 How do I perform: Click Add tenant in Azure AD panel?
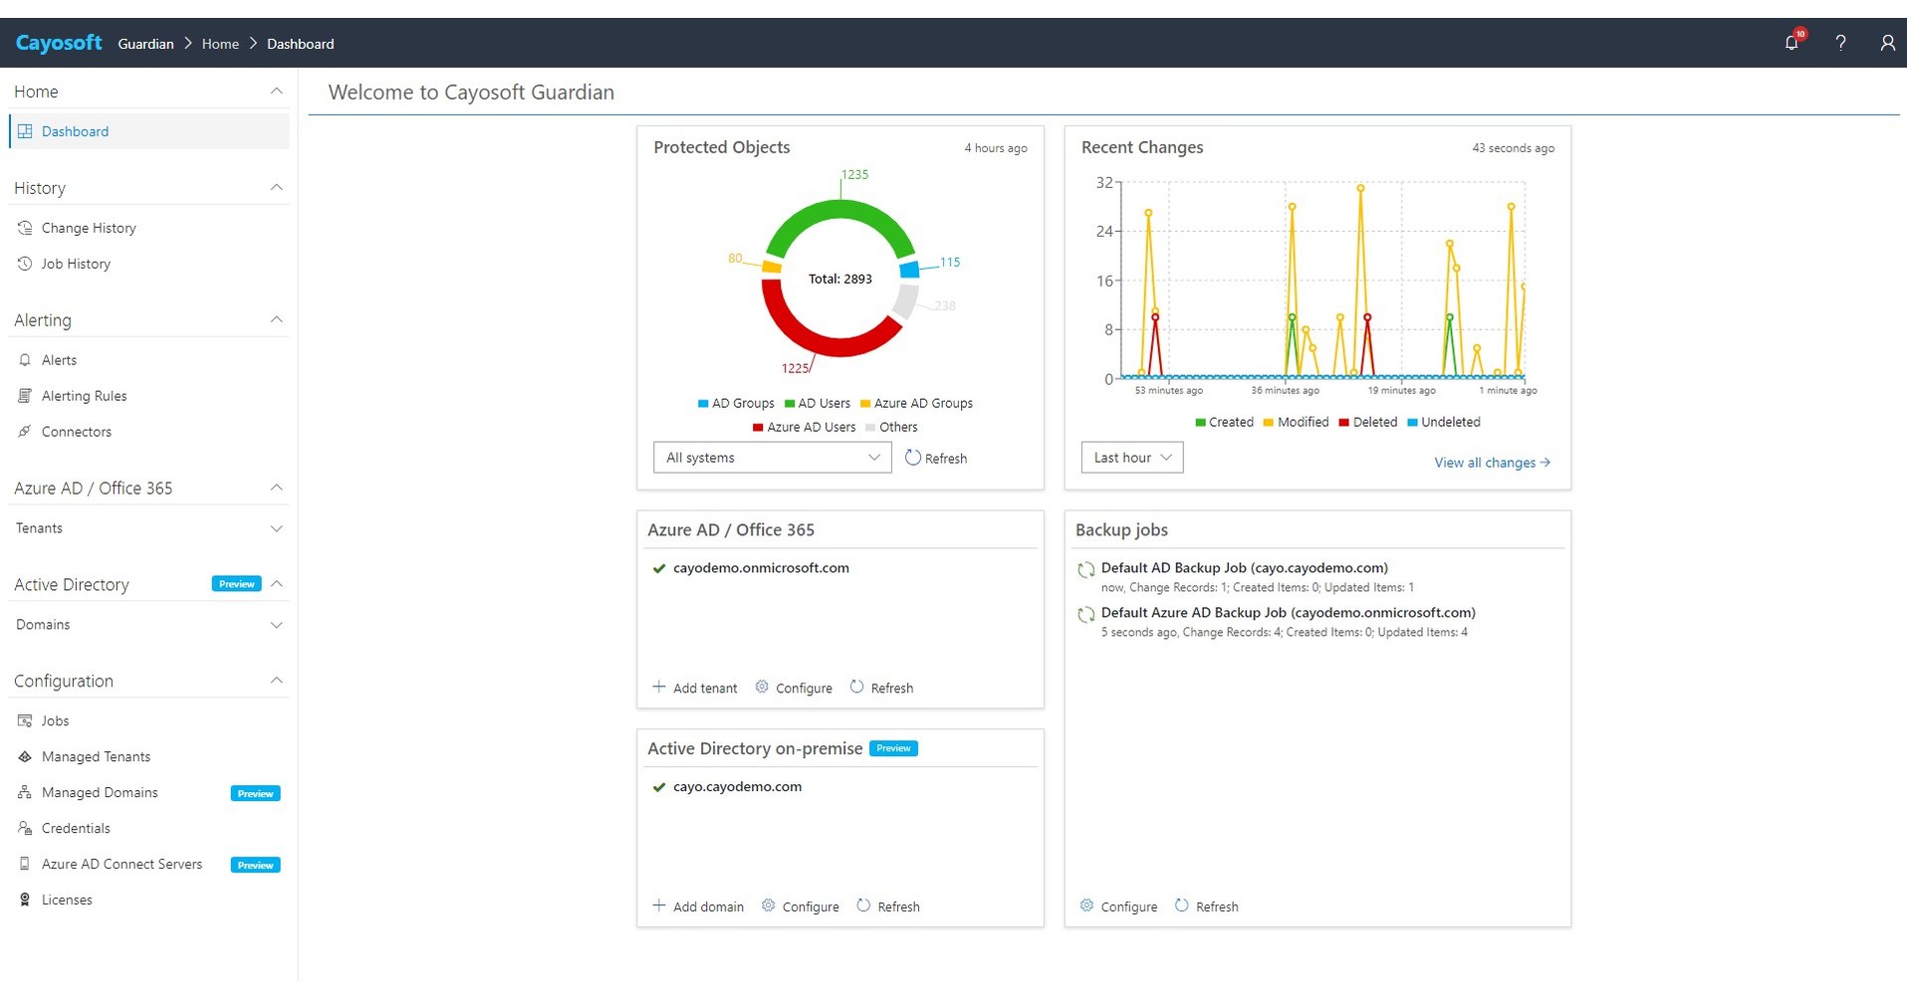[695, 688]
